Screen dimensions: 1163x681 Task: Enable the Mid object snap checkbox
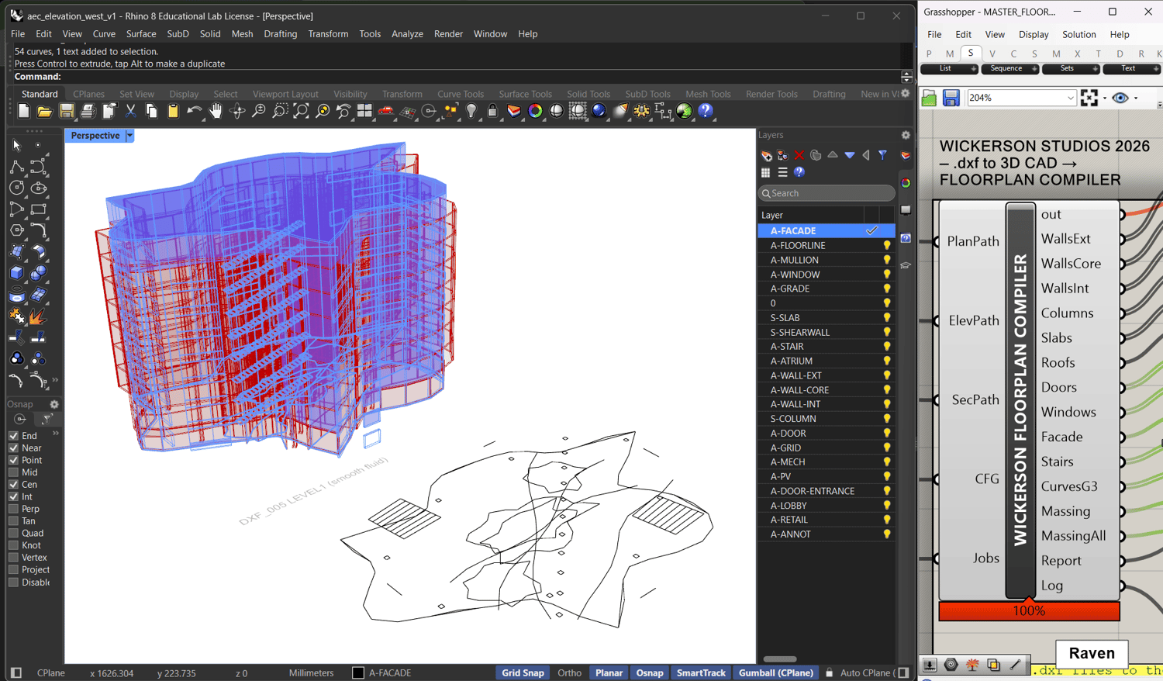tap(14, 472)
